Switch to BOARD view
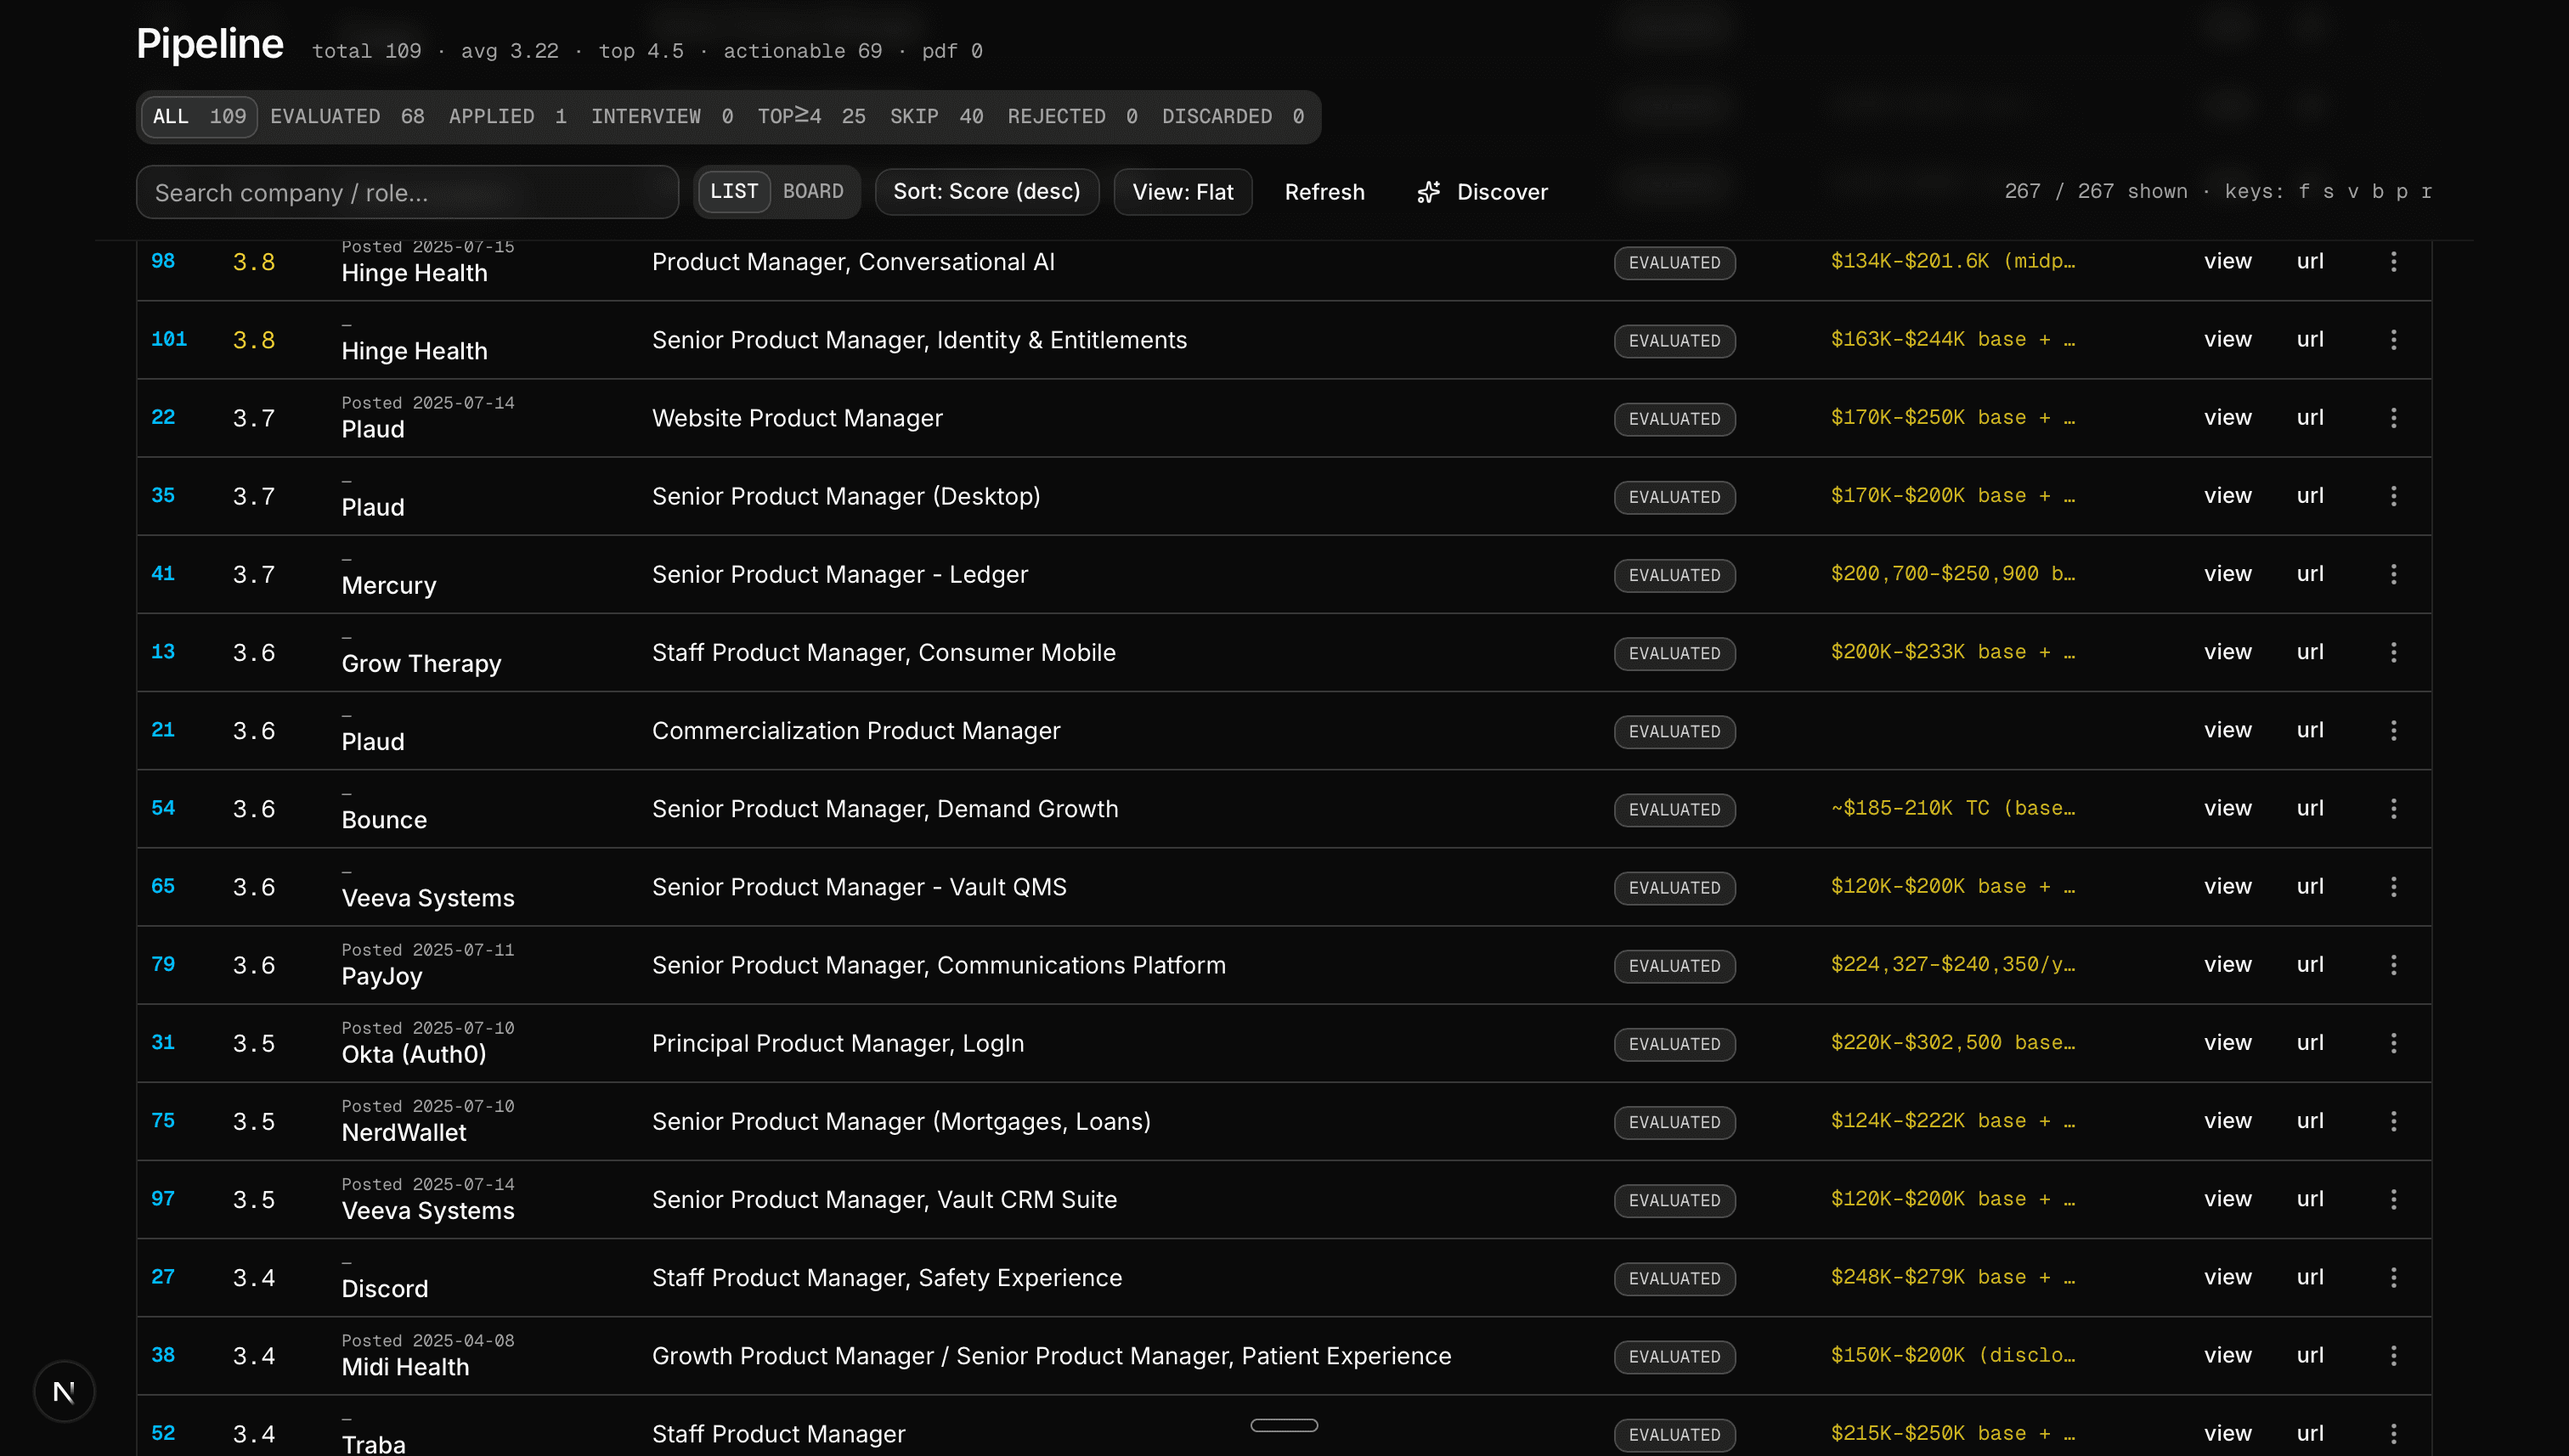 tap(813, 191)
